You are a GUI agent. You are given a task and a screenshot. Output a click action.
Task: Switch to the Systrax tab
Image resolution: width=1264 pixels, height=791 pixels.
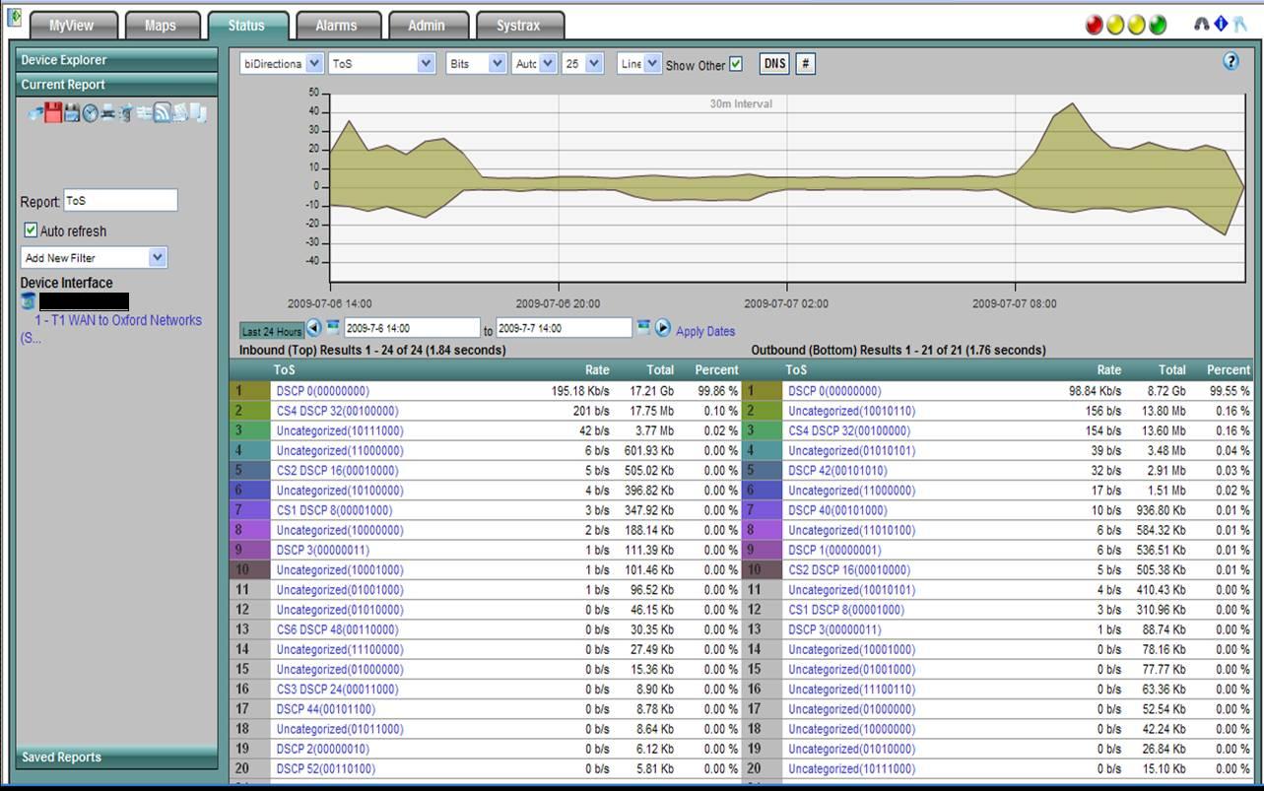[x=519, y=26]
